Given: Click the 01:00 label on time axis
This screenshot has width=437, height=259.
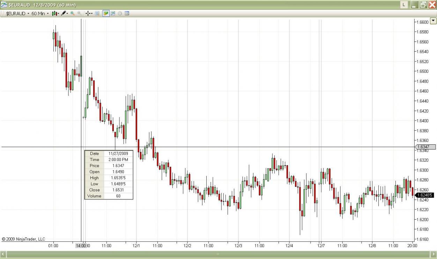Looking at the screenshot, I should click(53, 246).
